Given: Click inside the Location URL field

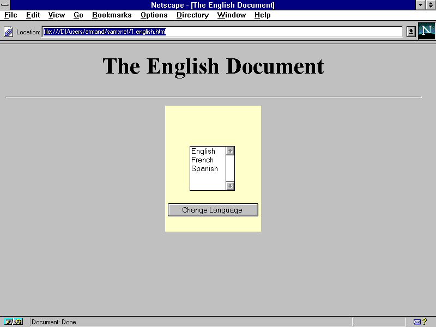Looking at the screenshot, I should point(272,32).
